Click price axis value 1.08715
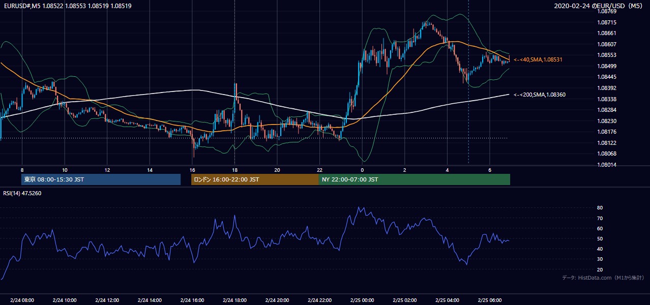The height and width of the screenshot is (305, 650). coord(608,22)
